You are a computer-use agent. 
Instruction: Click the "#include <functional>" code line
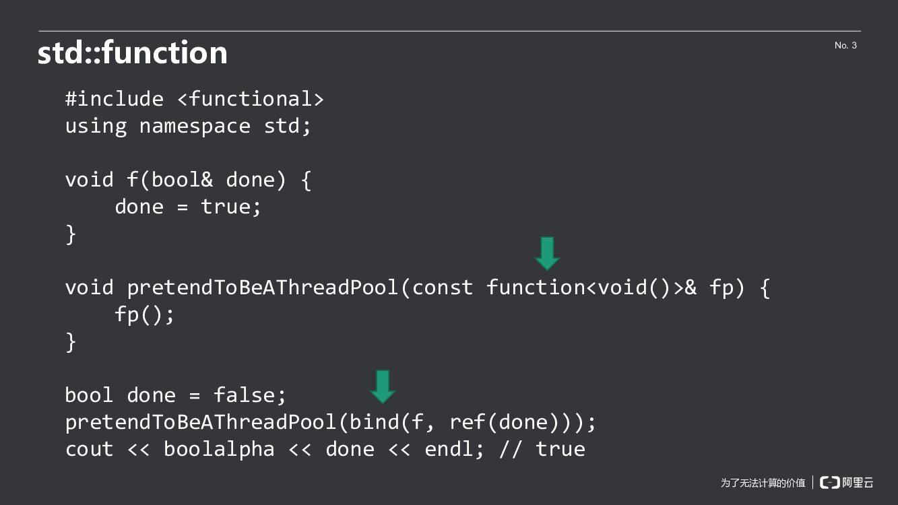(194, 99)
